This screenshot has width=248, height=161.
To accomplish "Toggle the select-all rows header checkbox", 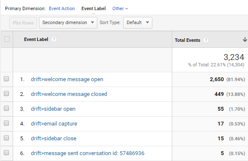I will (x=7, y=39).
